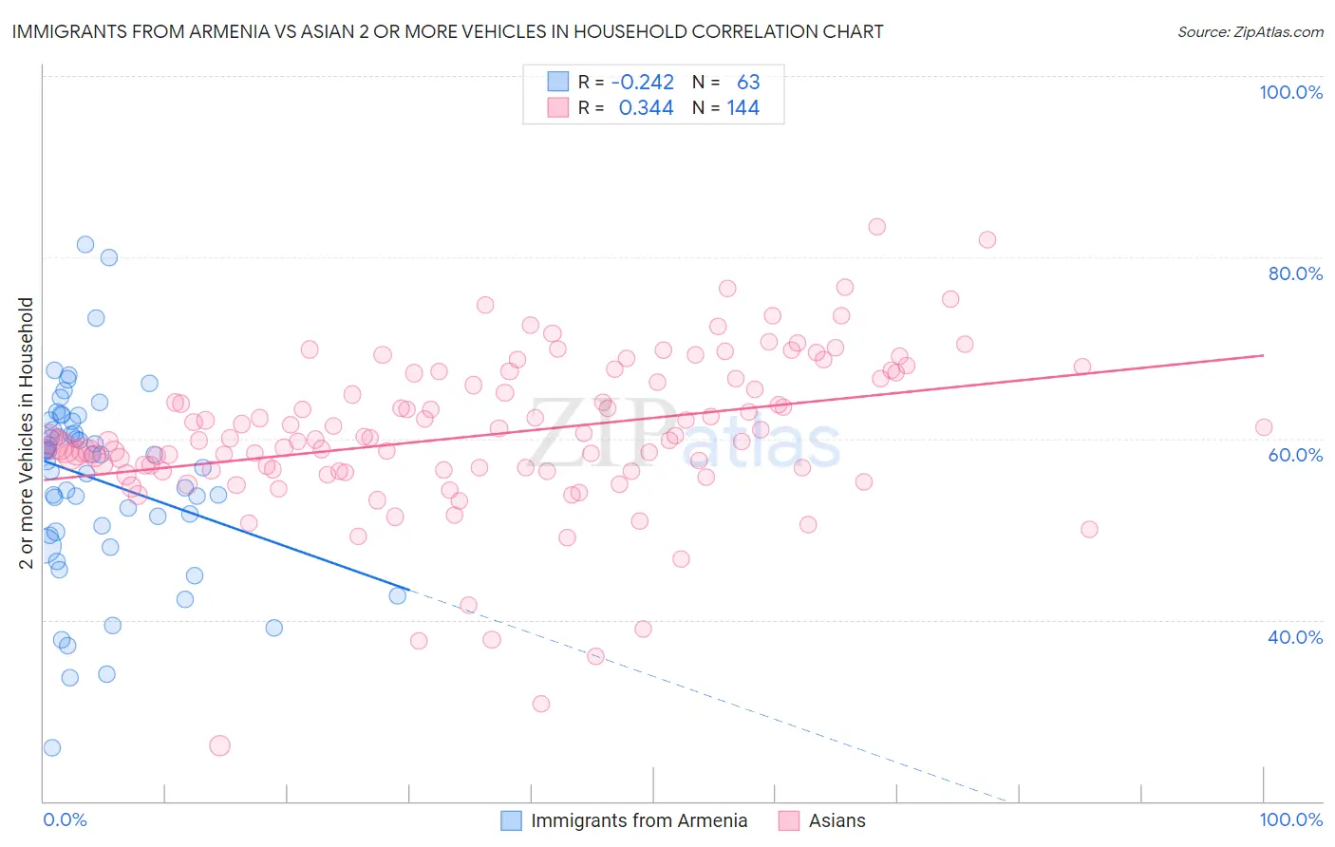The height and width of the screenshot is (847, 1335).
Task: Select the Asians legend label
Action: 837,820
